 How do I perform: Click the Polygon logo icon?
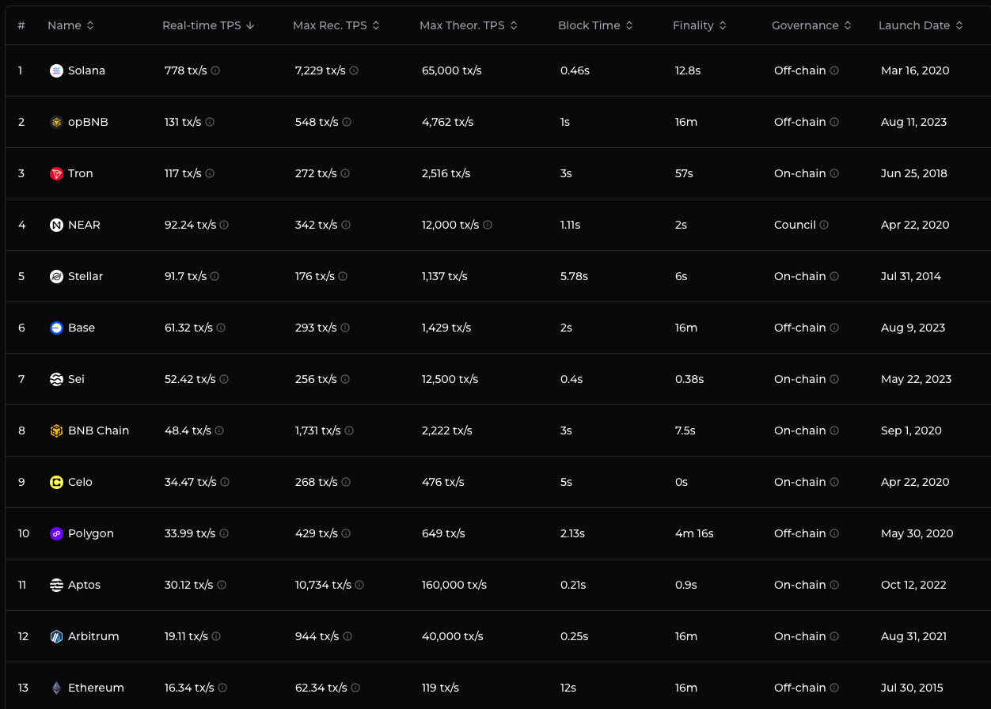click(56, 533)
